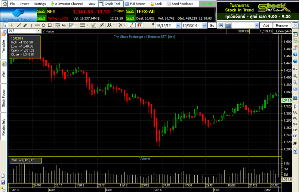Click the CP sidebar button
This screenshot has width=299, height=192.
click(295, 130)
